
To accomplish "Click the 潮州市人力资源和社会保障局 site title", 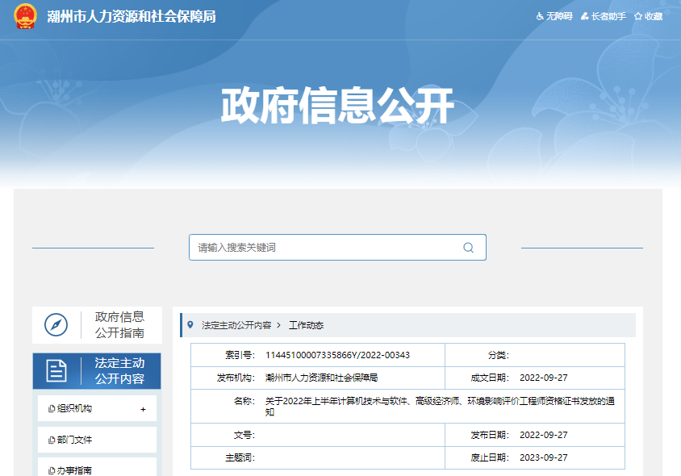I will [132, 17].
